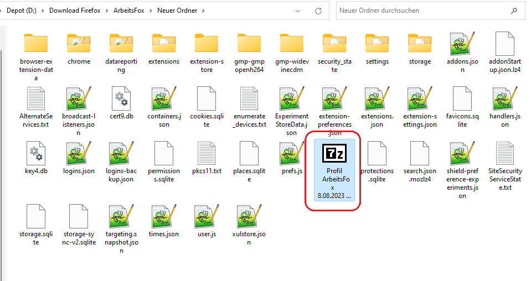Go to ArbeitsFox breadcrumb folder

128,11
